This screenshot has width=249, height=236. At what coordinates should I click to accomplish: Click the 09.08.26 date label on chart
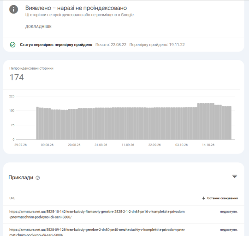(x=47, y=145)
